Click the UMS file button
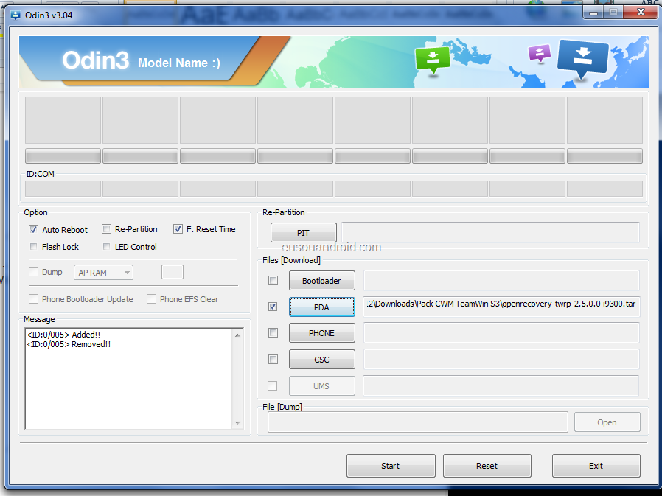The height and width of the screenshot is (496, 662). coord(321,386)
